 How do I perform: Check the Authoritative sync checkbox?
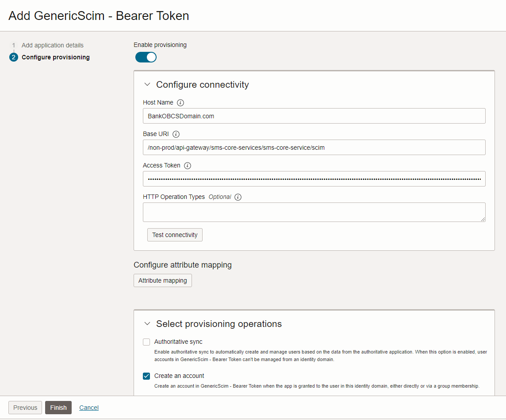click(146, 342)
